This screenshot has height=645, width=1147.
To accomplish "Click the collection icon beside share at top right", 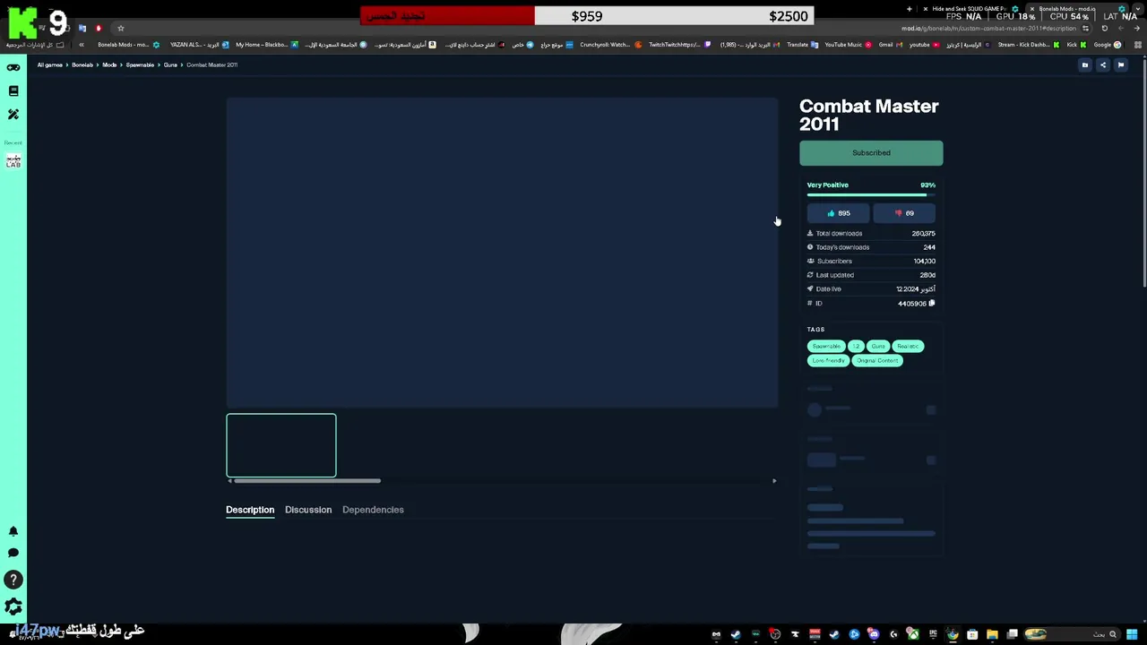I will (x=1084, y=64).
